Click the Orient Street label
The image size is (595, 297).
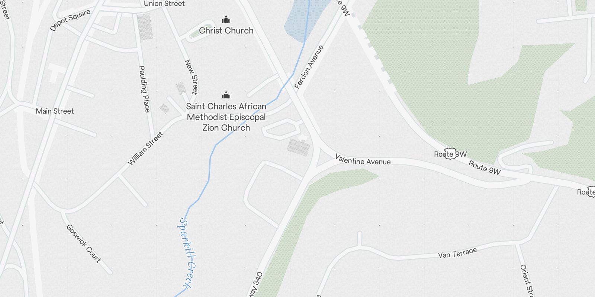click(527, 280)
